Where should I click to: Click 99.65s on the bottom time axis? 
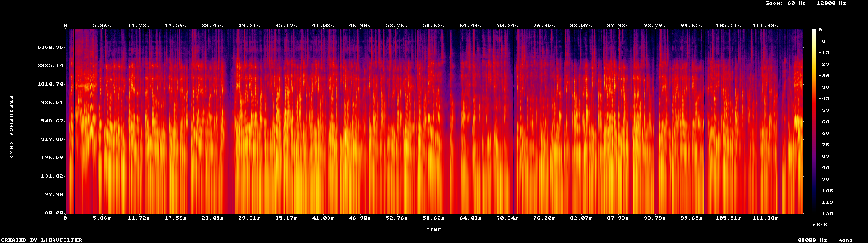(692, 218)
